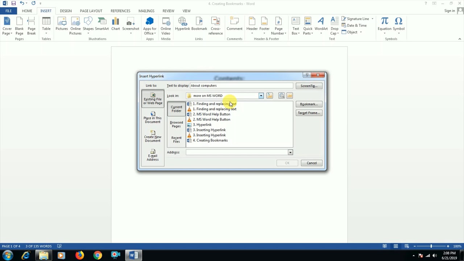Open the dialog Help question mark
Screen dimensions: 464x261
(307, 75)
